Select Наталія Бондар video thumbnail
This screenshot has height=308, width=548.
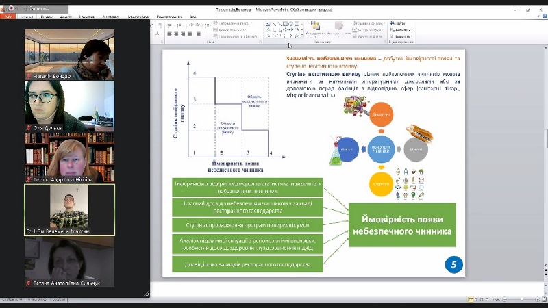point(70,55)
